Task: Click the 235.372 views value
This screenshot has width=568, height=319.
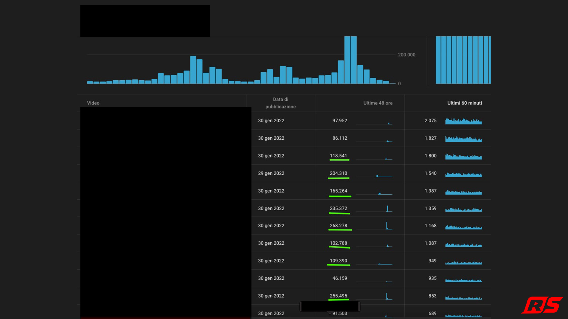Action: pos(338,209)
